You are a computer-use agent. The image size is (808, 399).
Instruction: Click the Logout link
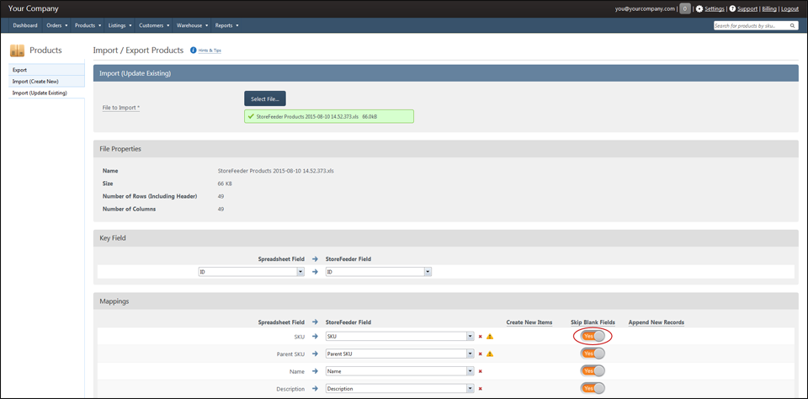(x=790, y=8)
